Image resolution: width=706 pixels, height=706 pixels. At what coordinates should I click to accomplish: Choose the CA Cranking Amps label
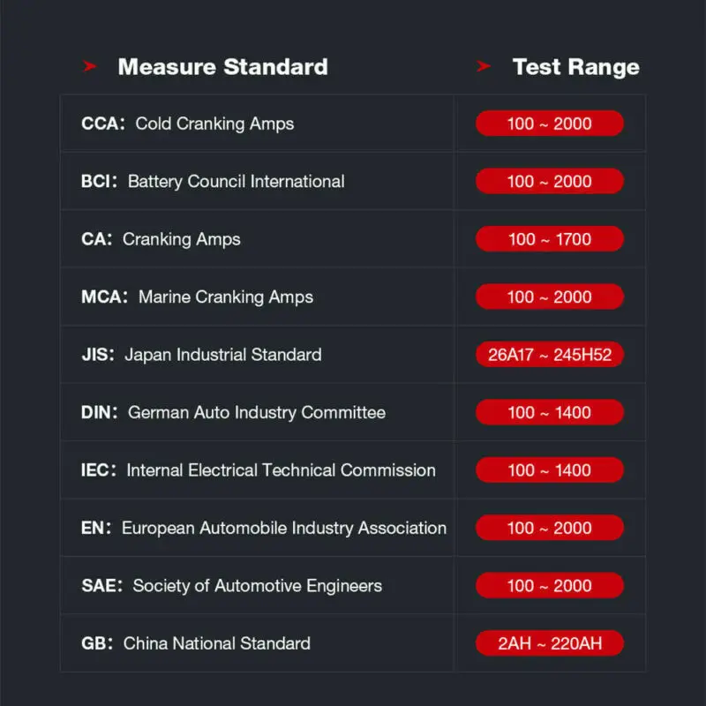click(x=161, y=239)
